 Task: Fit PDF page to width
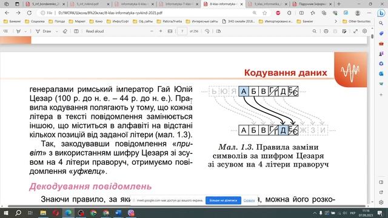tap(170, 31)
